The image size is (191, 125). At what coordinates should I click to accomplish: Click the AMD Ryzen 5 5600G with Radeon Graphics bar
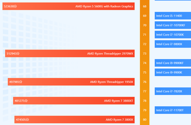click(68, 6)
